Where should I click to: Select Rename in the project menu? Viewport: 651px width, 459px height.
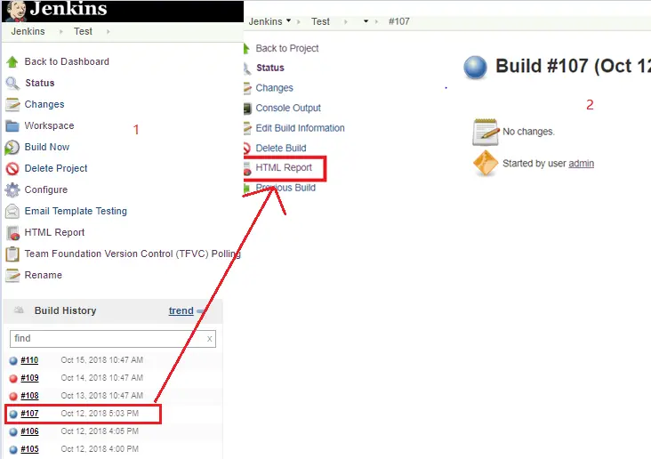tap(44, 275)
